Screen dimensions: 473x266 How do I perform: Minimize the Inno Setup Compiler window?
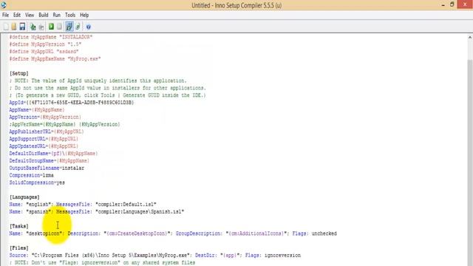[443, 5]
